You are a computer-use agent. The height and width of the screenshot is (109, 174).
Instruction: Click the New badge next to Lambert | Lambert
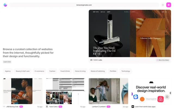coord(108,107)
